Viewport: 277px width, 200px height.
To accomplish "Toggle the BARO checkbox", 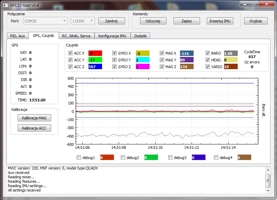I will pos(208,53).
